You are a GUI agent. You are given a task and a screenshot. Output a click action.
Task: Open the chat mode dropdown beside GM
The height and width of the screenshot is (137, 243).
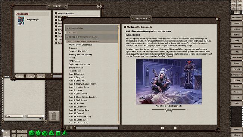(x=35, y=116)
